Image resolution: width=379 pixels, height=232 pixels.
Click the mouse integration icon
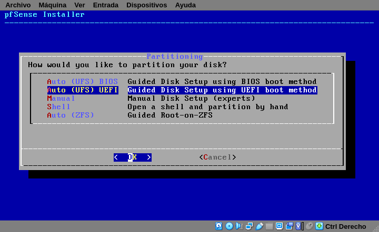point(310,226)
